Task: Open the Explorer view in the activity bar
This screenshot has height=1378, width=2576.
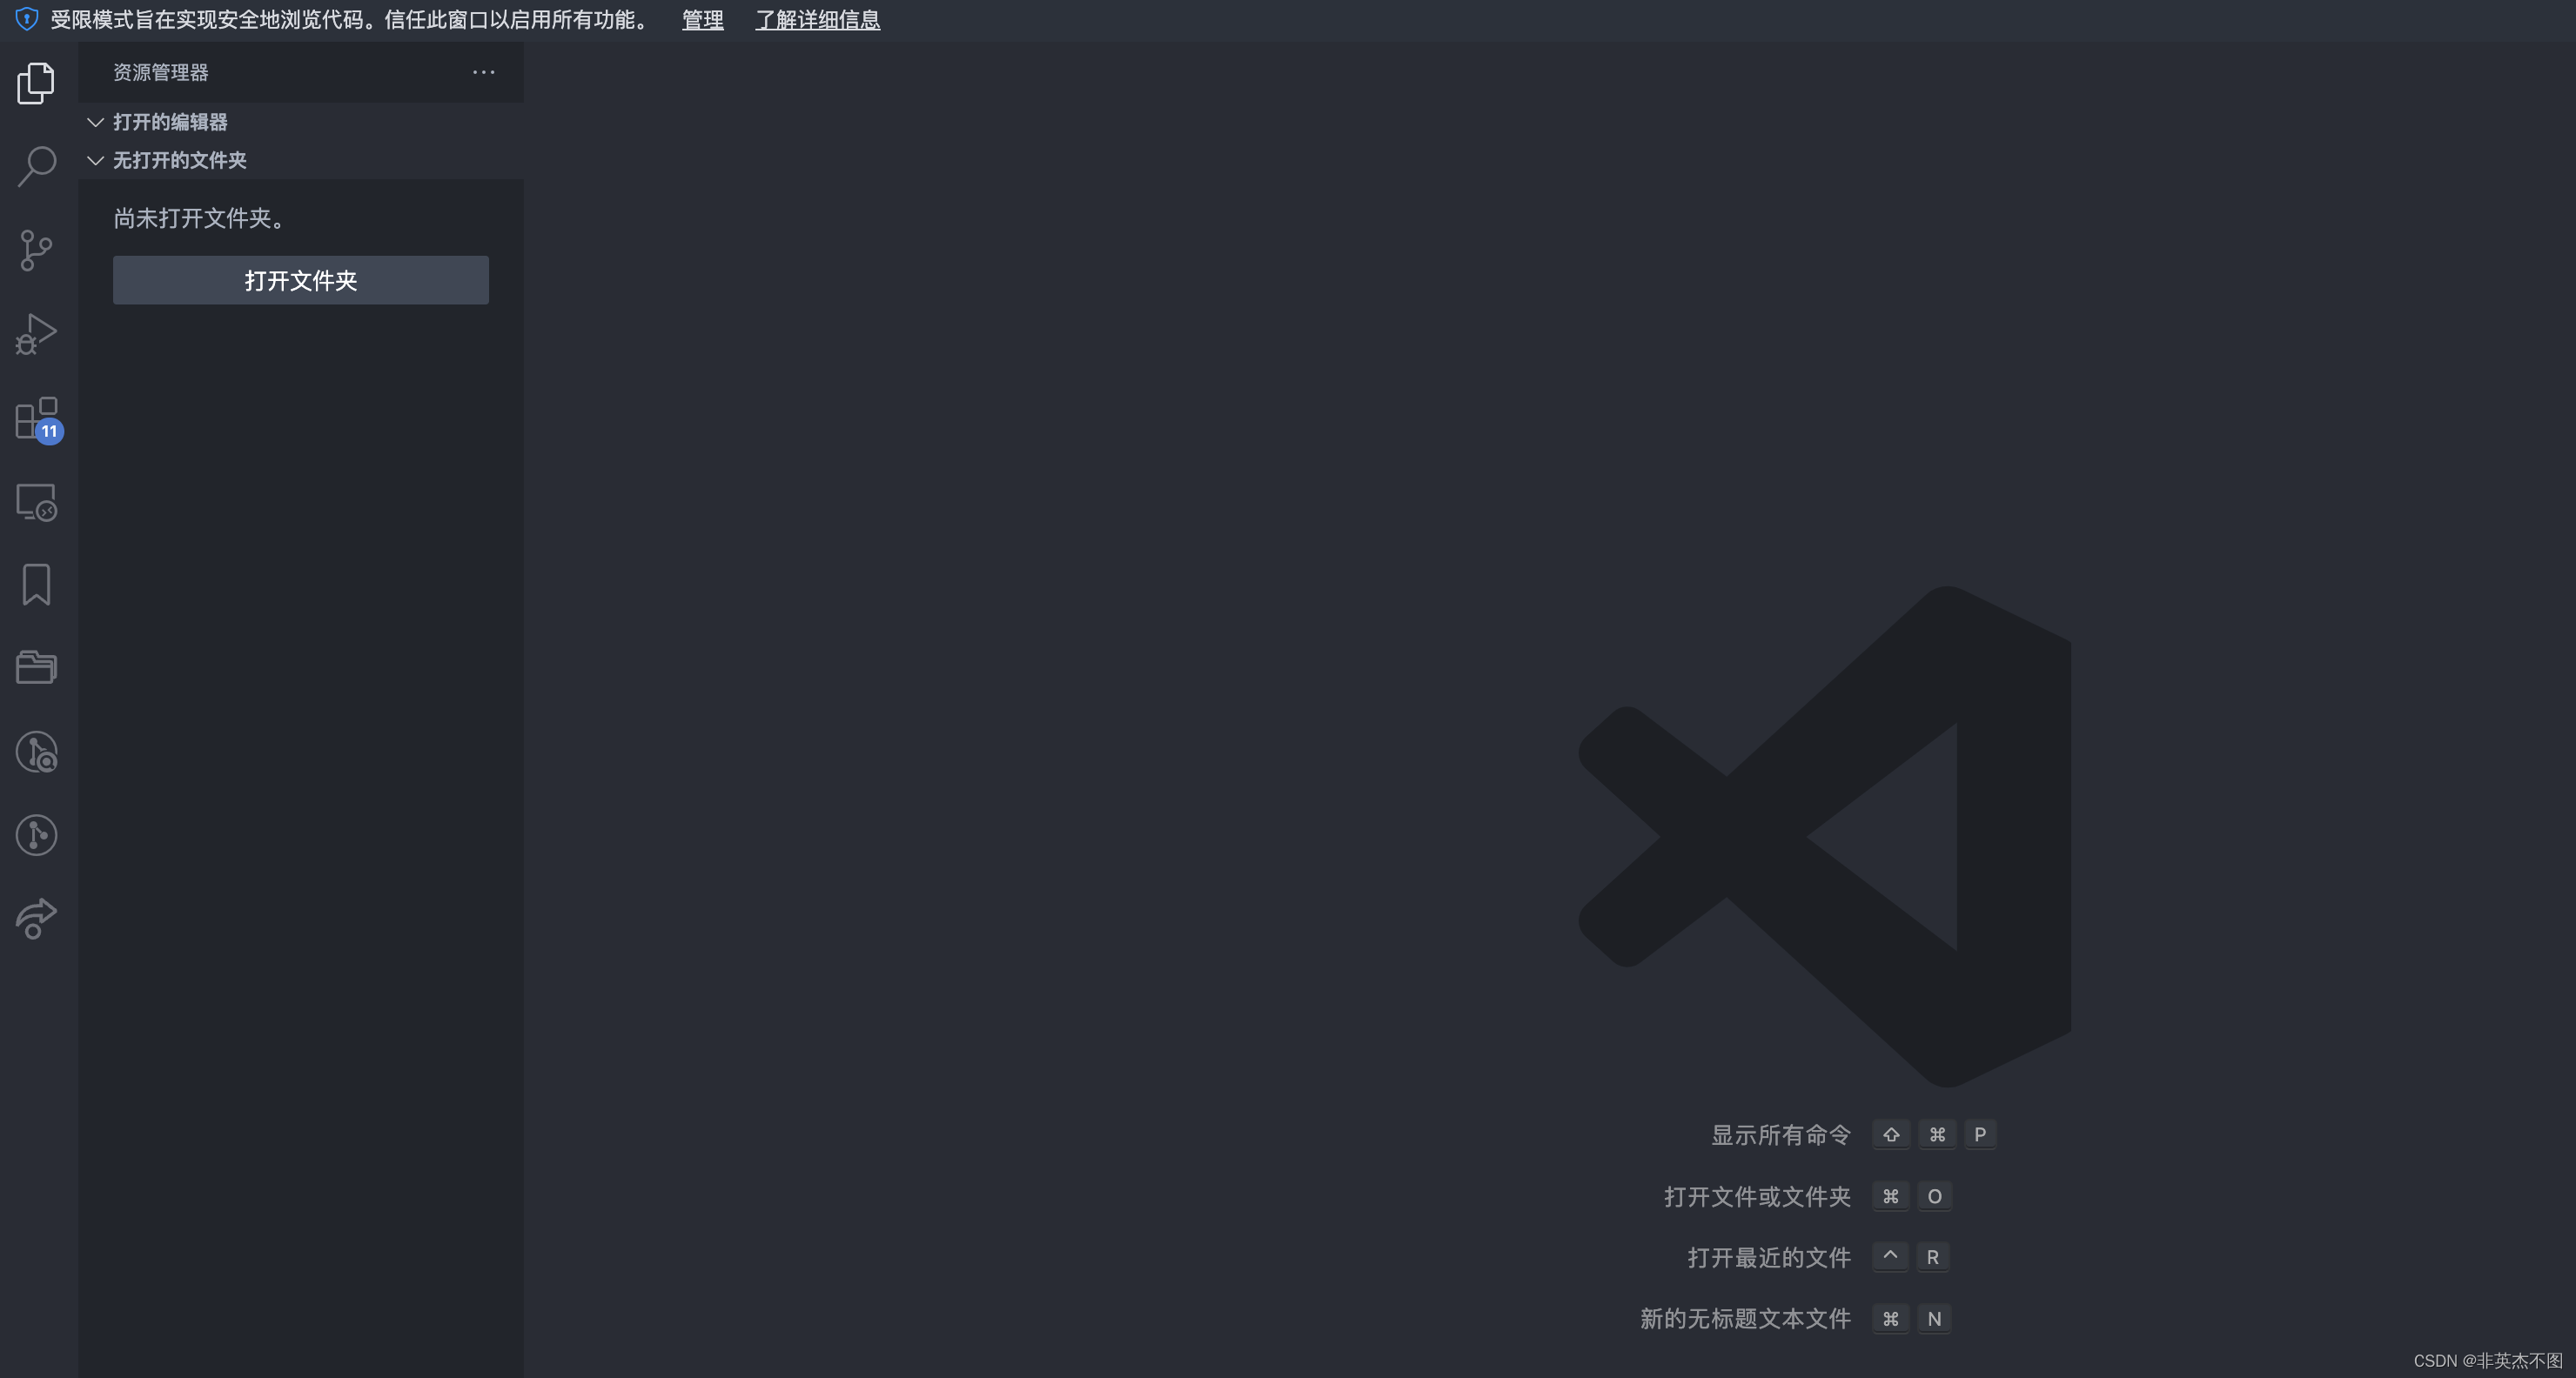Action: tap(36, 83)
